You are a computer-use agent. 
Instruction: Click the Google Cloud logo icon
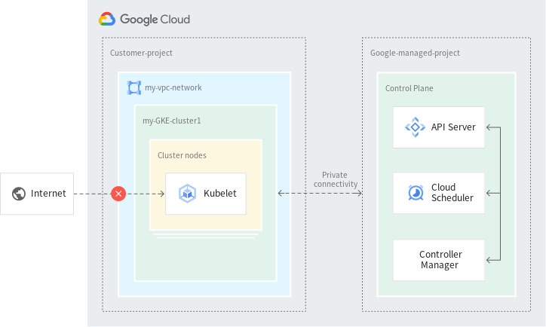coord(107,19)
